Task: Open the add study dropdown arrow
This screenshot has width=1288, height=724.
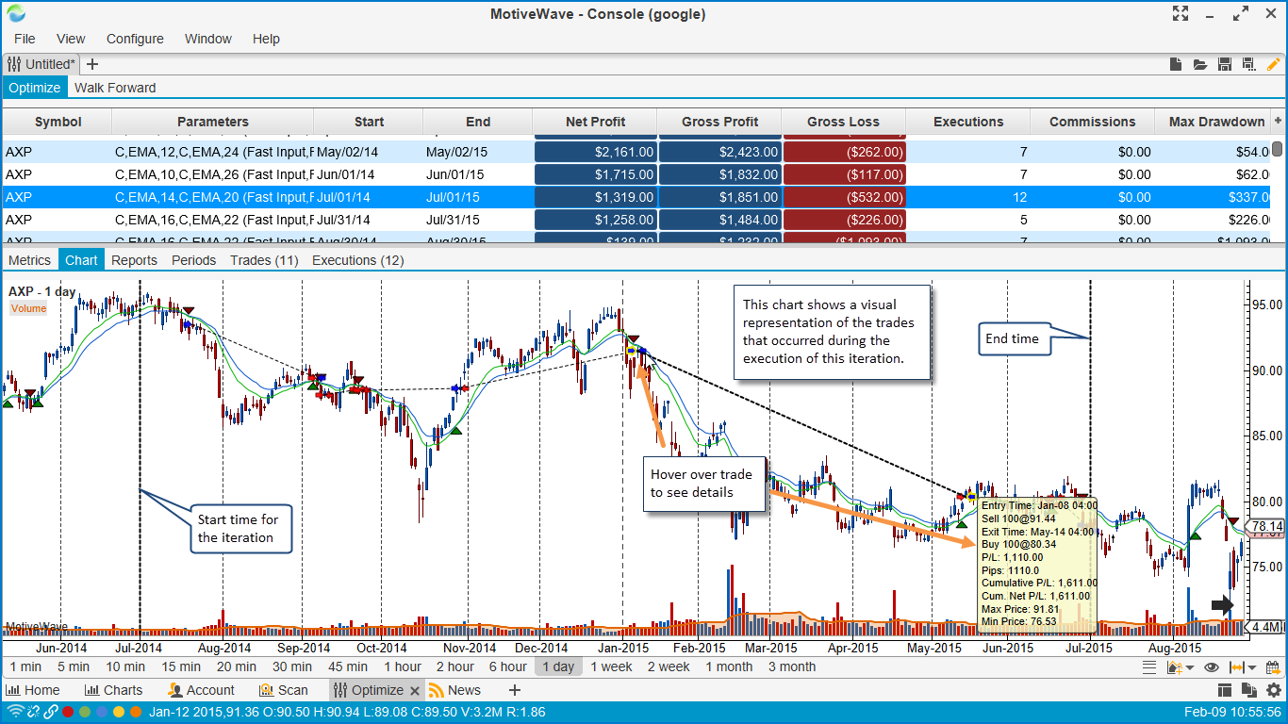Action: (1190, 667)
